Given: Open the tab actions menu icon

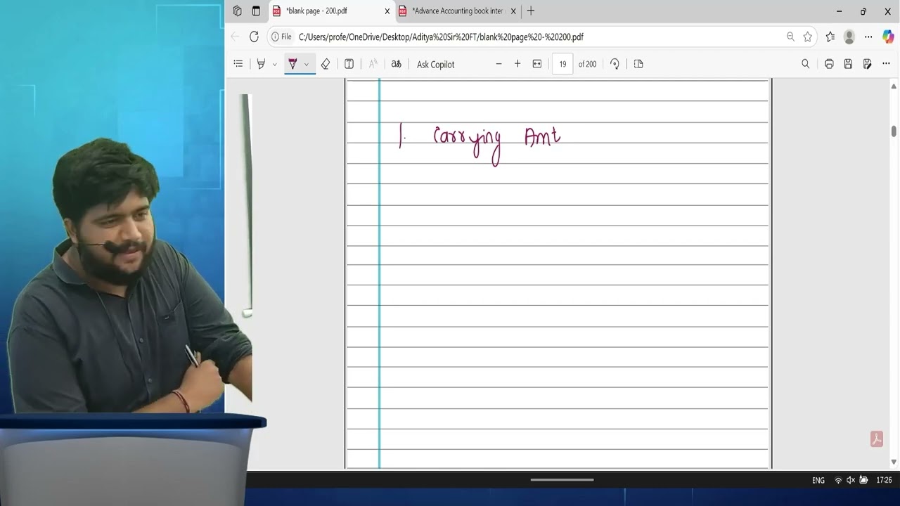Looking at the screenshot, I should pos(256,11).
